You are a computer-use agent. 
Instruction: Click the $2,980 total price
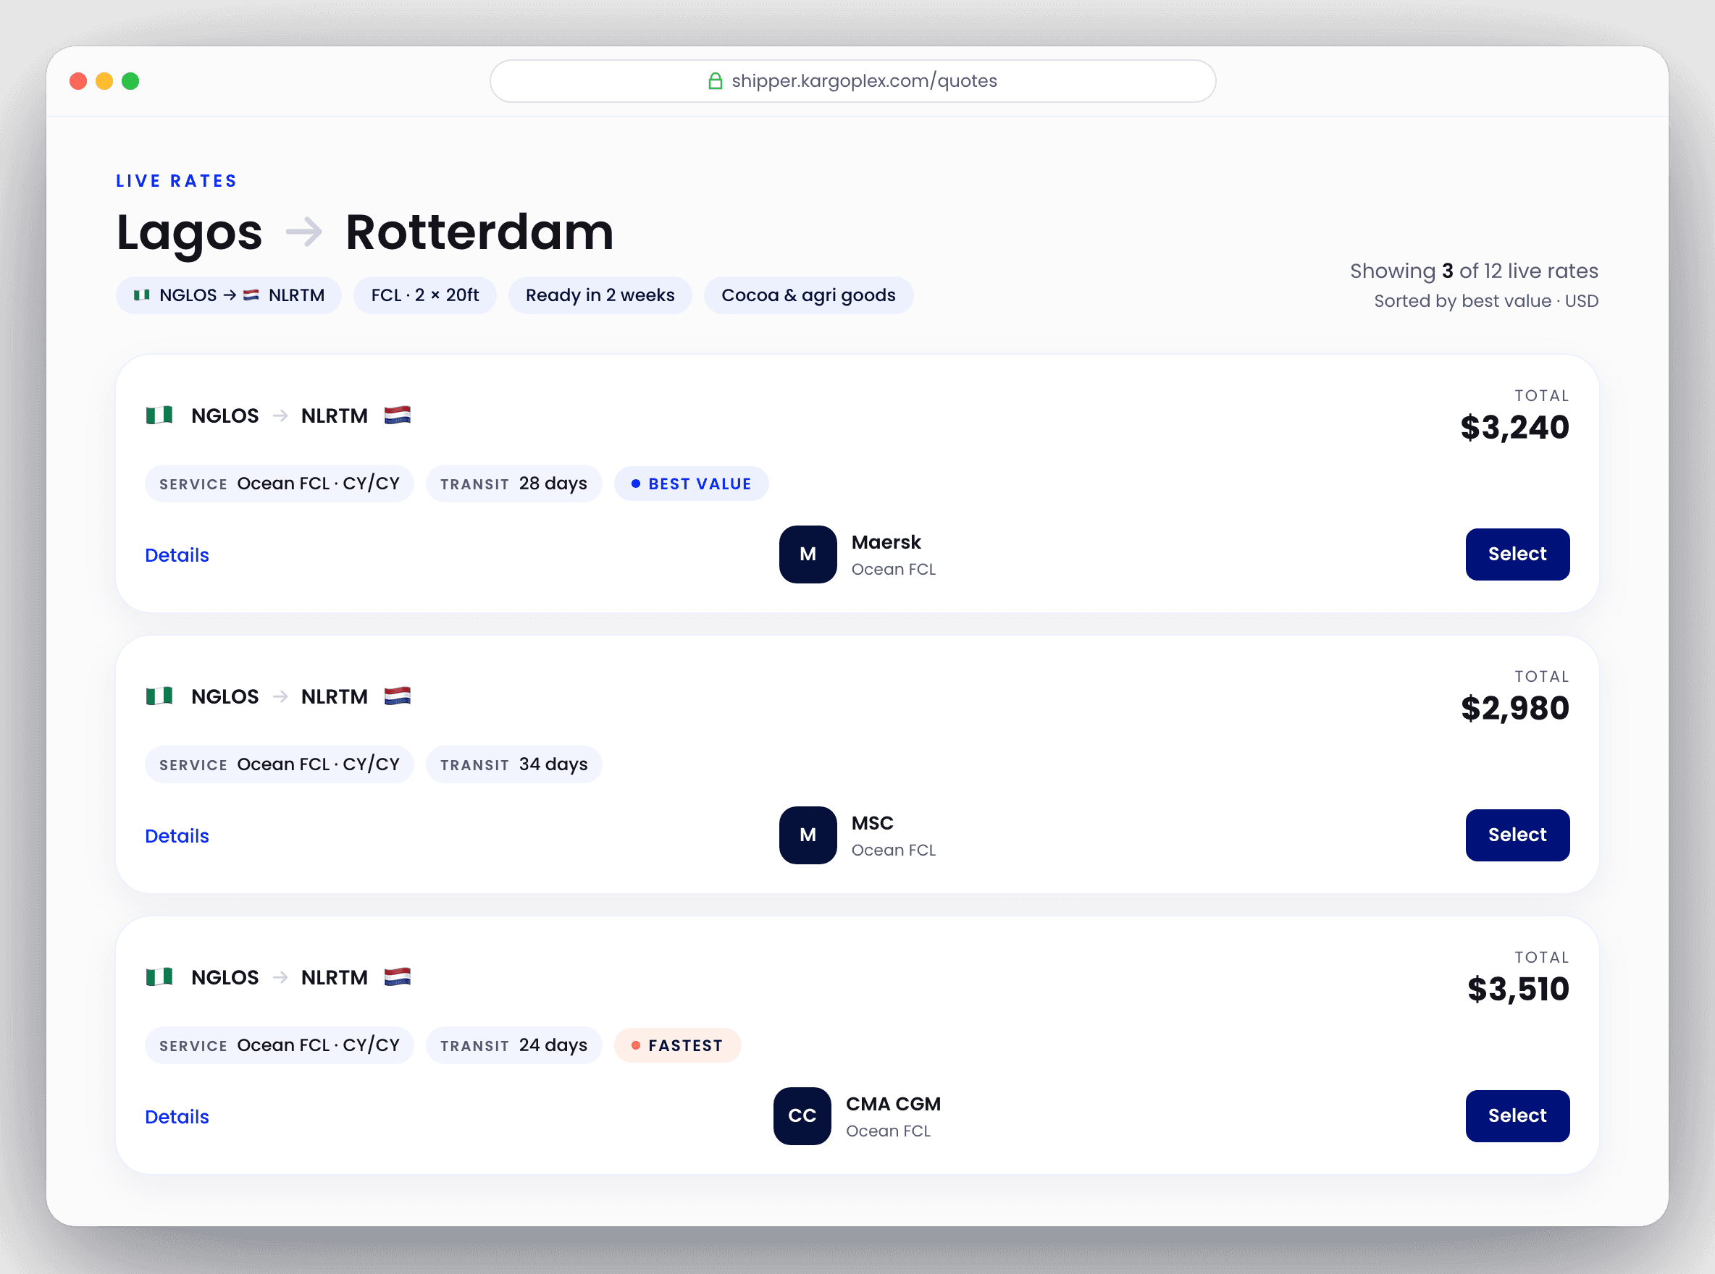(x=1514, y=708)
